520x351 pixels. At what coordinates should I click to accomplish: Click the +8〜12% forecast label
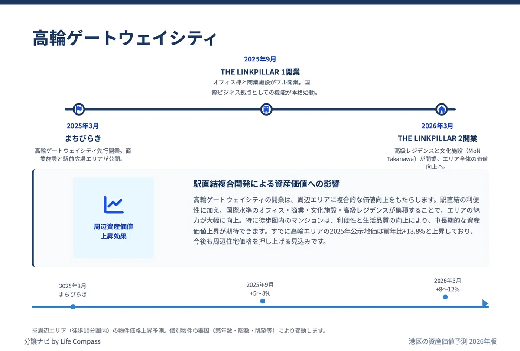coord(448,290)
